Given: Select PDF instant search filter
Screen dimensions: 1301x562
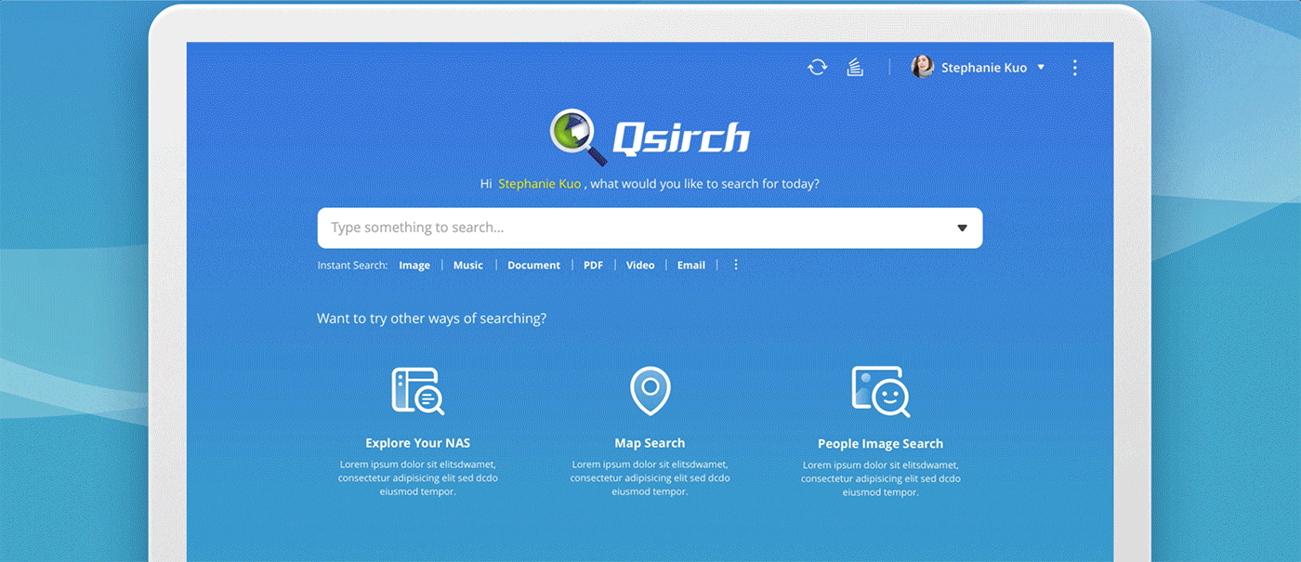Looking at the screenshot, I should pyautogui.click(x=593, y=265).
